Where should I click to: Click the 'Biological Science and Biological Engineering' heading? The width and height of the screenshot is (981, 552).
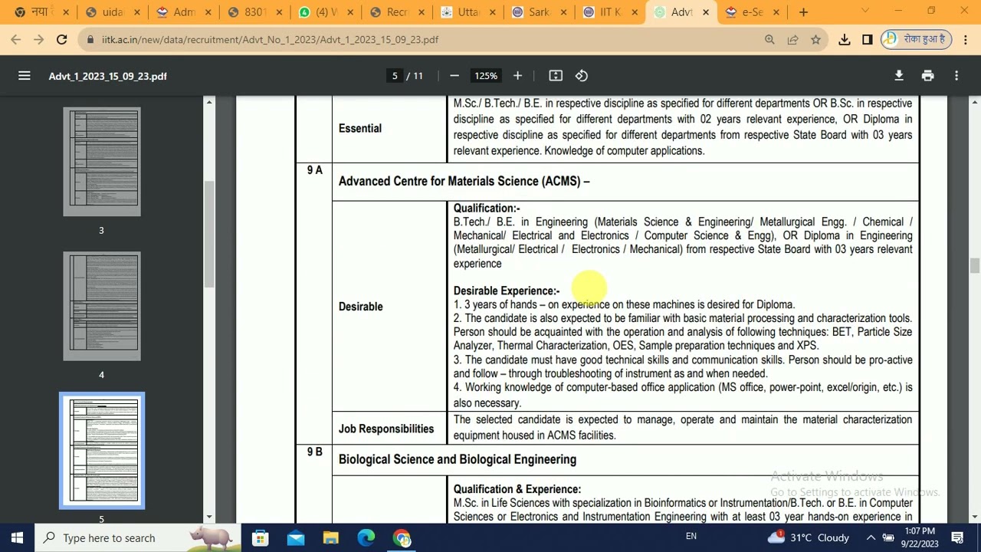(x=458, y=460)
